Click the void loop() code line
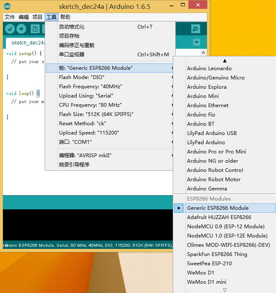 pos(23,93)
